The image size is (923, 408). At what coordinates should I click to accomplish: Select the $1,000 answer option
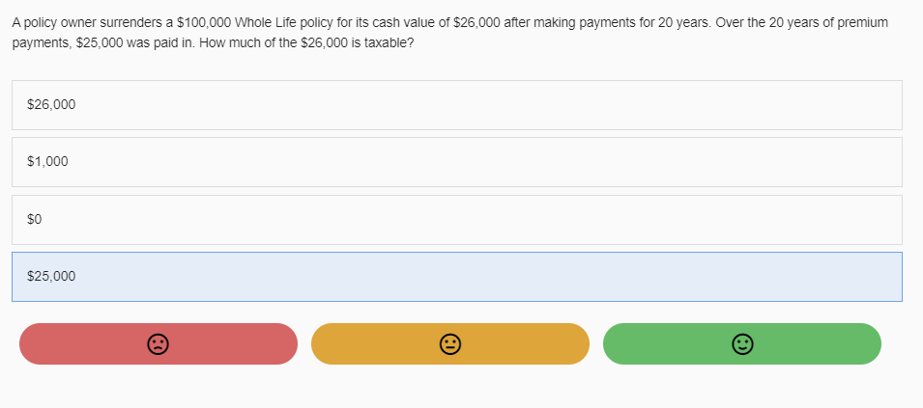click(x=456, y=162)
